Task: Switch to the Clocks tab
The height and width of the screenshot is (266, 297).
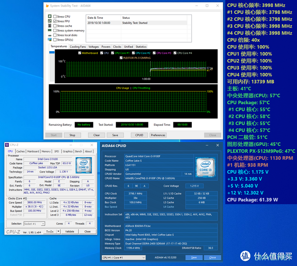Action: click(x=117, y=47)
